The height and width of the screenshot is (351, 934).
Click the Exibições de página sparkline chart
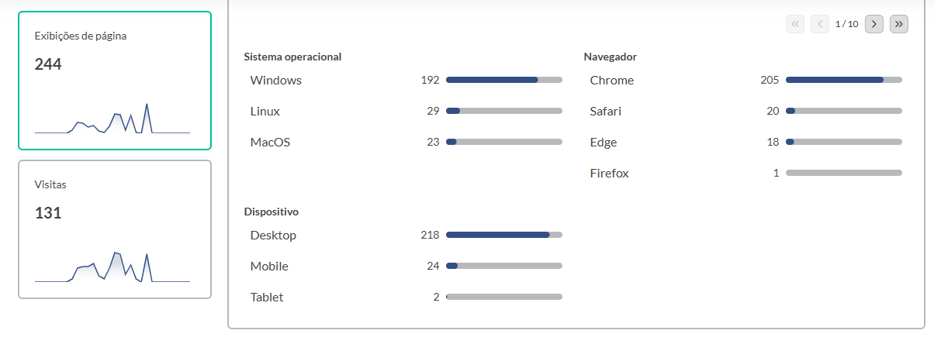[112, 120]
